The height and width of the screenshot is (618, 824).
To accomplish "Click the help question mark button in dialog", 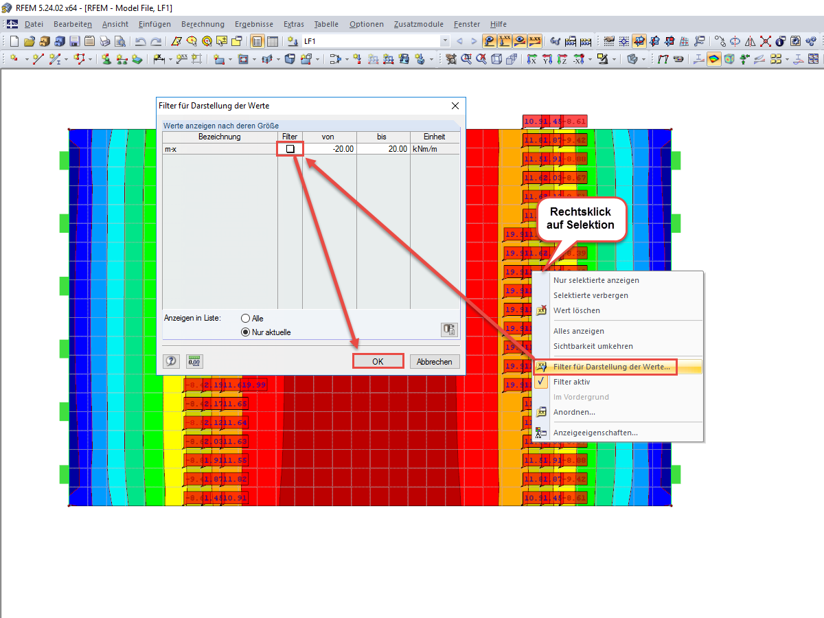I will point(171,361).
